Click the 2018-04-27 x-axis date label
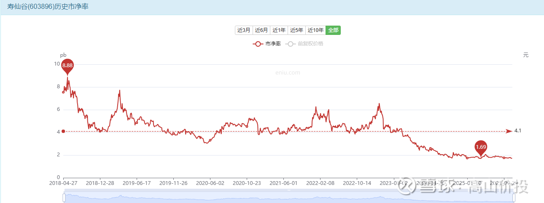544x203 pixels. pos(64,183)
